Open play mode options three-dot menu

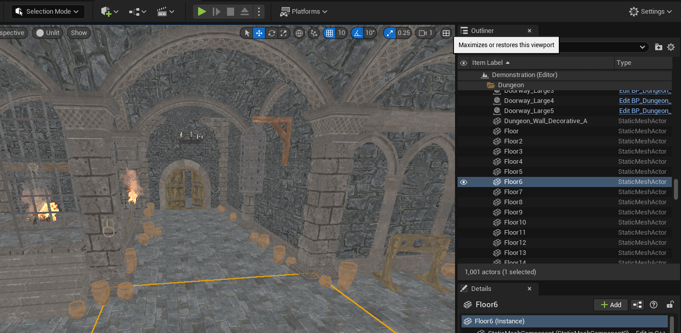click(259, 11)
